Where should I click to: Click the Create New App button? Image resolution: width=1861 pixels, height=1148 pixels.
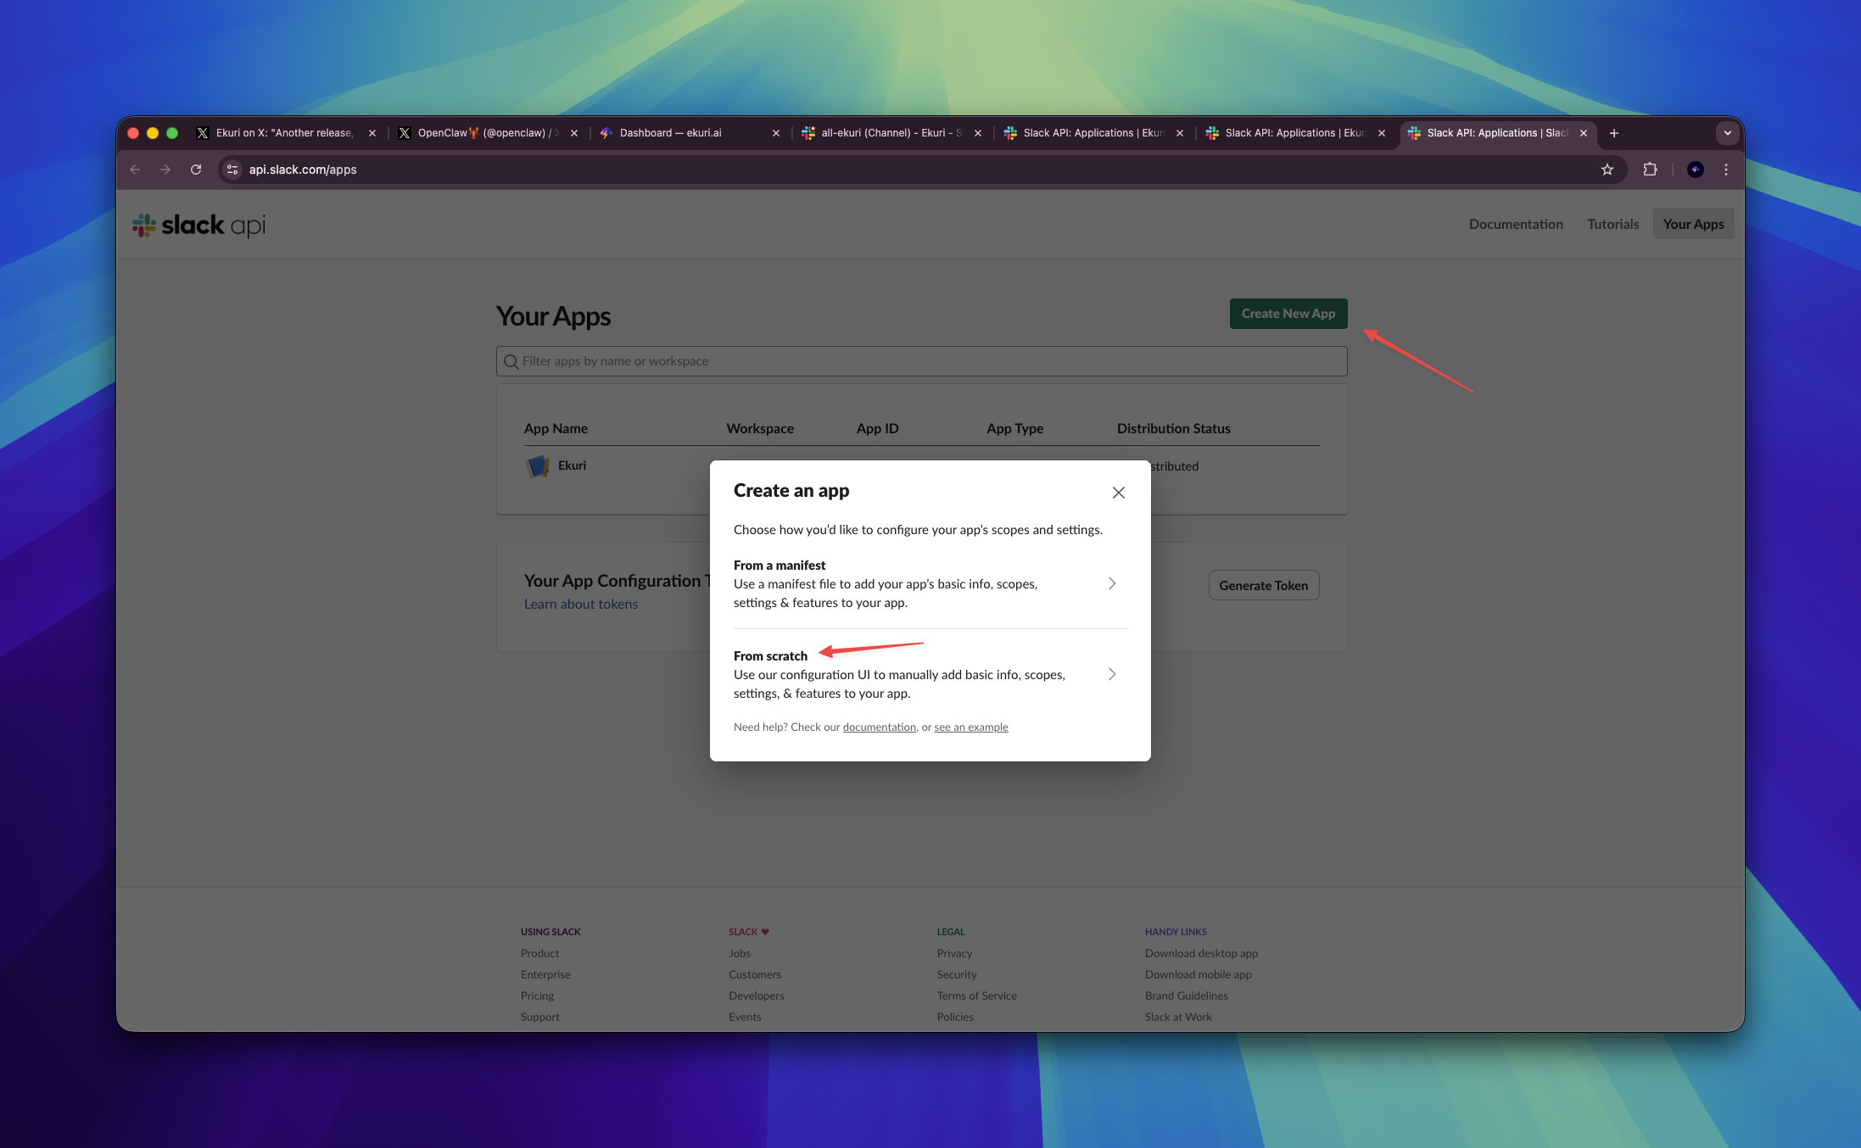tap(1288, 313)
